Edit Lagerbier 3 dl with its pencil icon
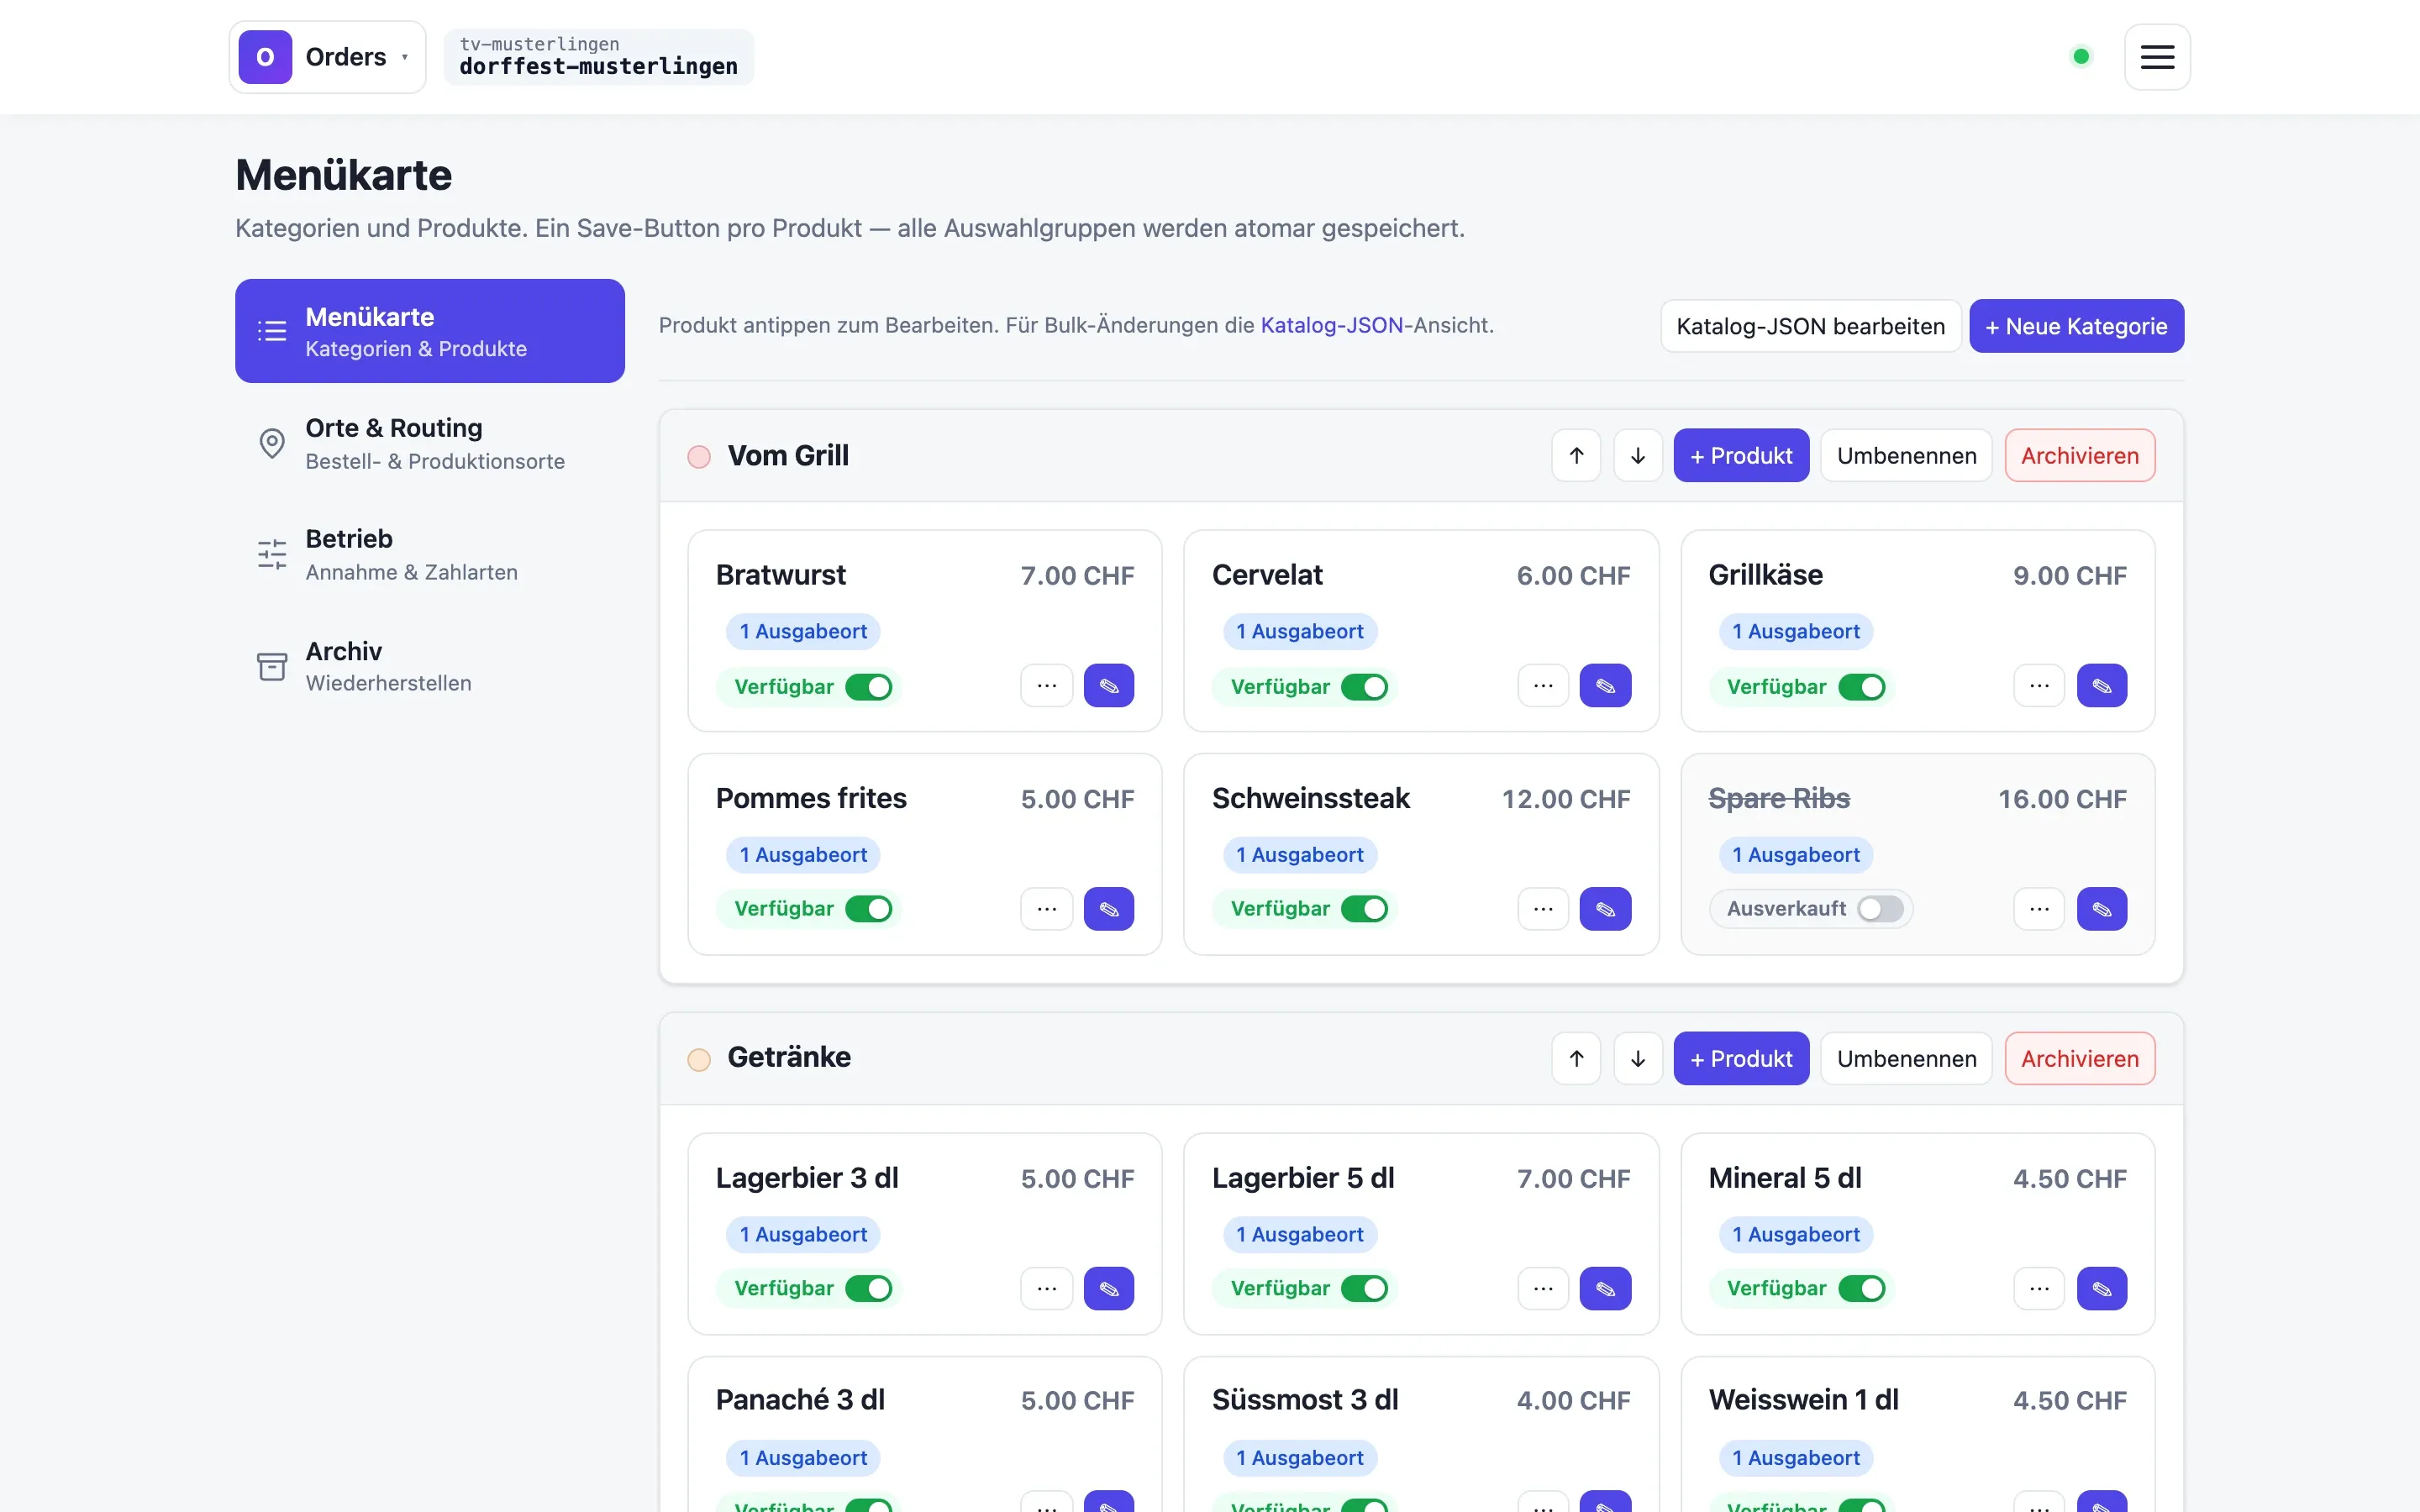This screenshot has width=2420, height=1512. [x=1109, y=1289]
